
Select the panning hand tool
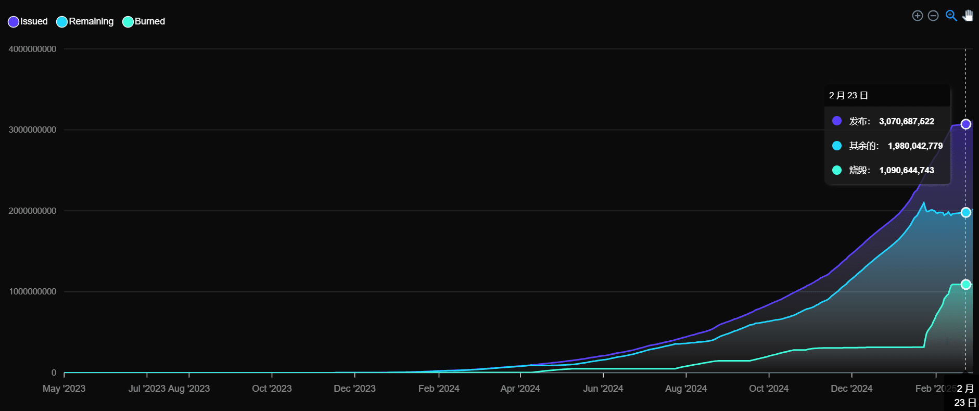[x=968, y=16]
